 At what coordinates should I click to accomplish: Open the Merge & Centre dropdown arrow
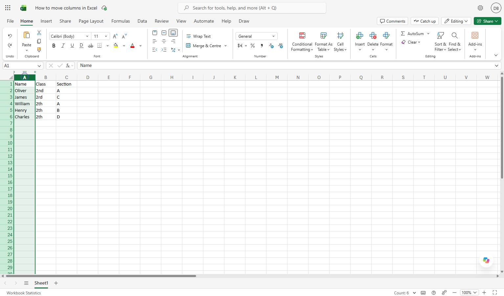pos(226,46)
